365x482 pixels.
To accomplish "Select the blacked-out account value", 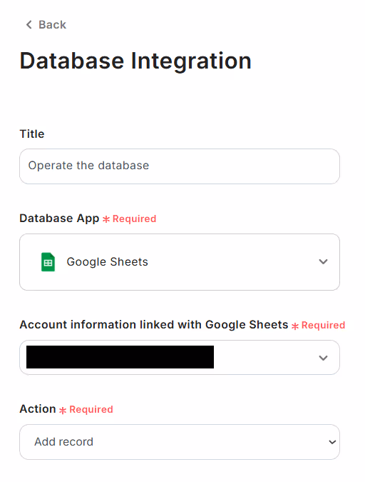I will click(120, 357).
